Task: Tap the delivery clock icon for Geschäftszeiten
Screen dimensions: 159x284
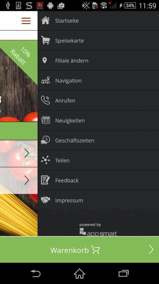Action: point(45,140)
